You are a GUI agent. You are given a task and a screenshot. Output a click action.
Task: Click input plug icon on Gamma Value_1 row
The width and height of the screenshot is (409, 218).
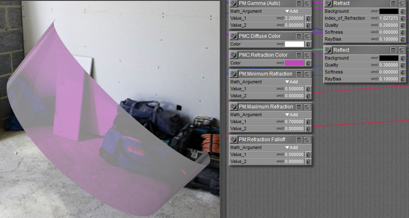(308, 18)
